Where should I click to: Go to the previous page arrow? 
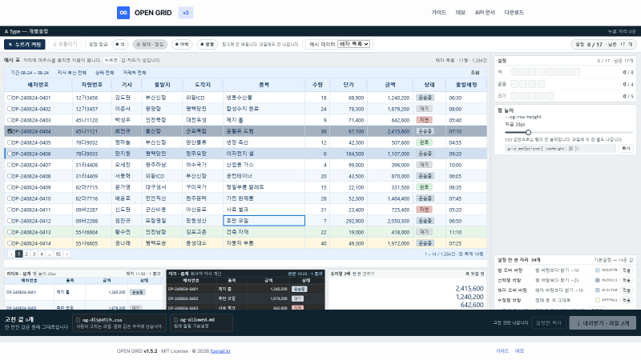[11, 254]
